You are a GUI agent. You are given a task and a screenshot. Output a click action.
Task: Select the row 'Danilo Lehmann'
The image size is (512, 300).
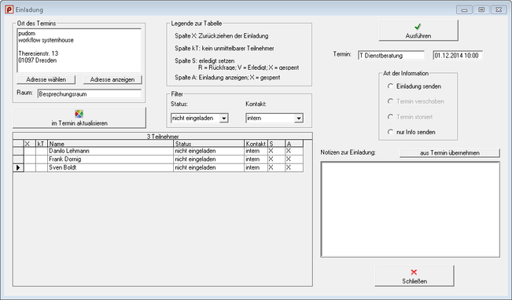tap(158, 151)
